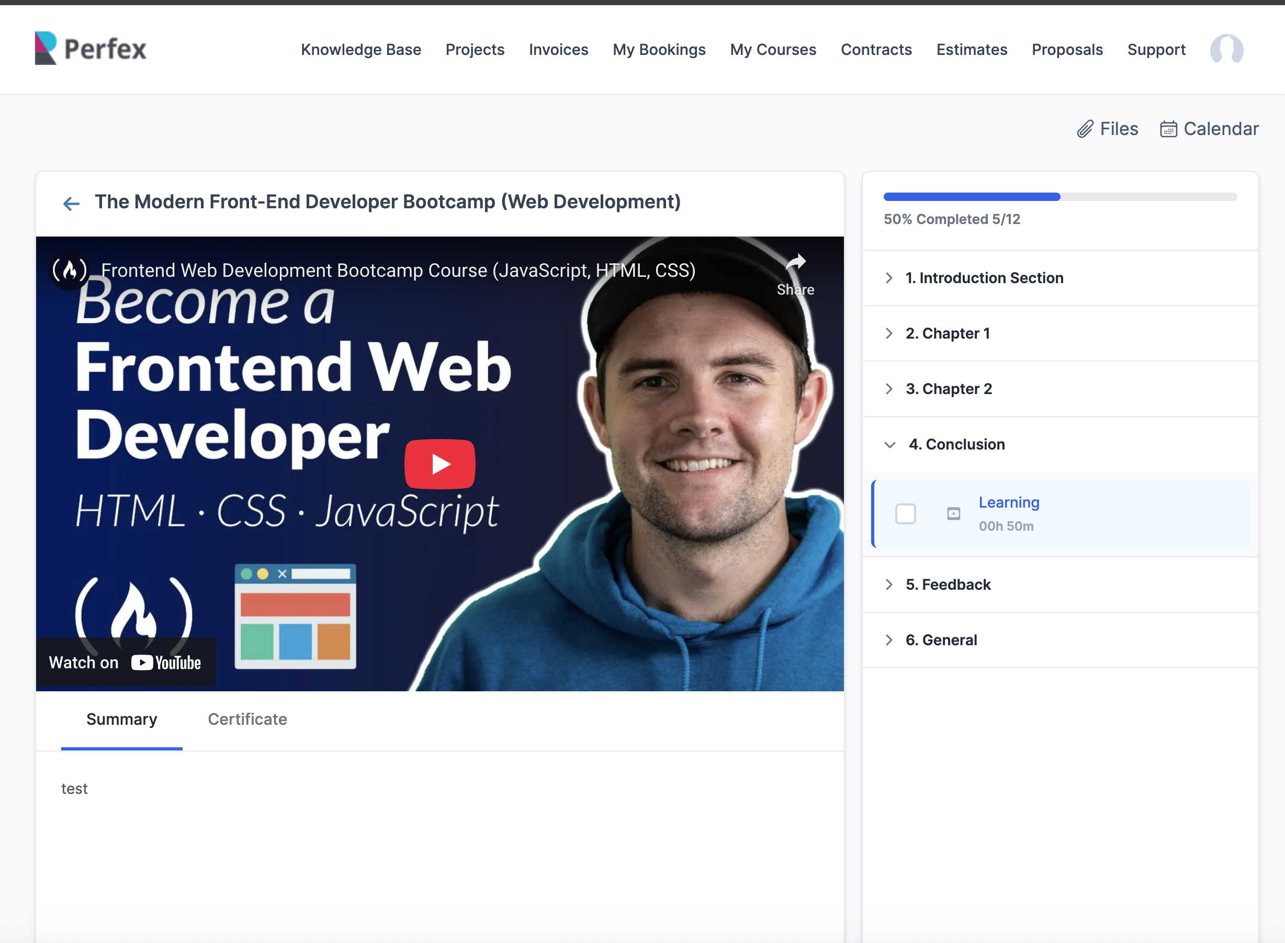Expand the 5. Feedback section

point(948,585)
